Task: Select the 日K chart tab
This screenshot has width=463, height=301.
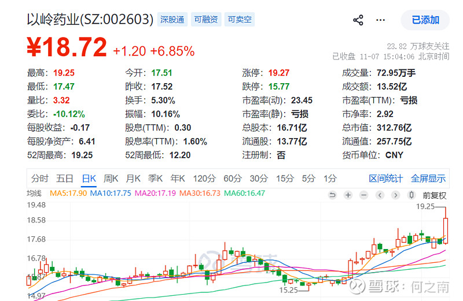Action: [89, 179]
